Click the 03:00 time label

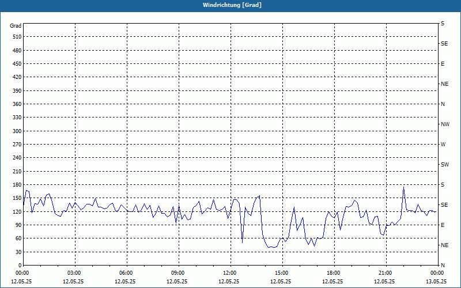pyautogui.click(x=75, y=273)
